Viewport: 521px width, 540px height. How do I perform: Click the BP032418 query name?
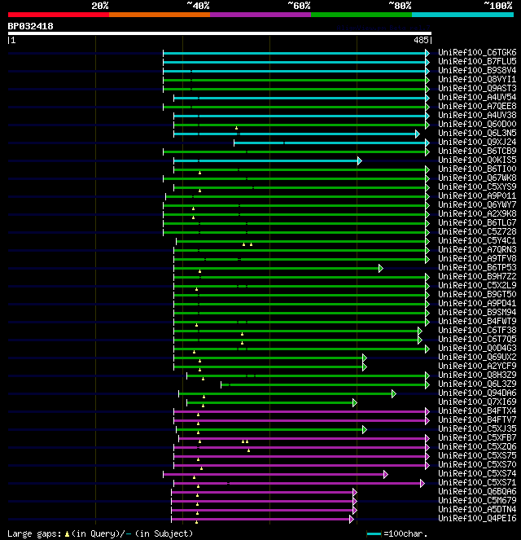30,26
